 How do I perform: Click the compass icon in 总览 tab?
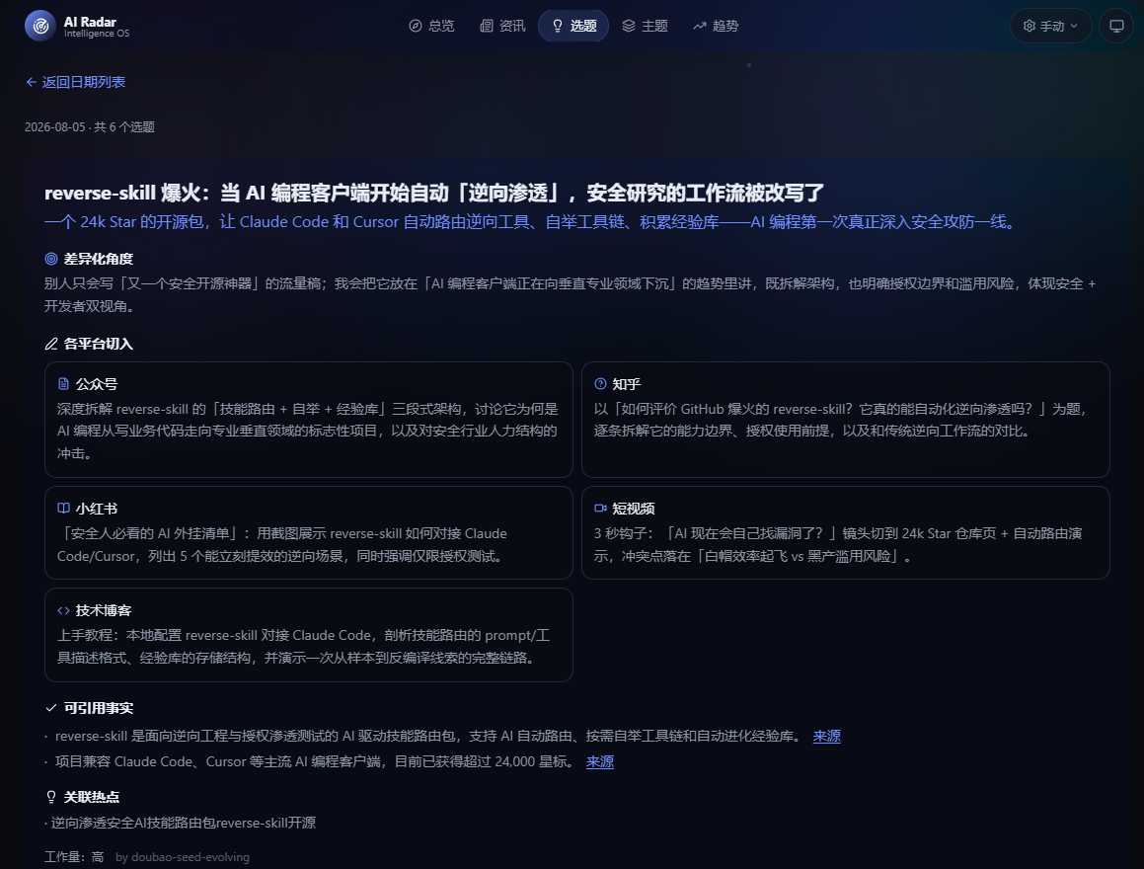pos(416,27)
